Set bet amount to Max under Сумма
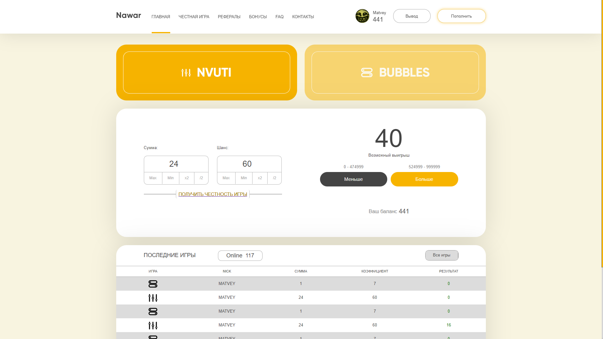603x339 pixels. [153, 178]
